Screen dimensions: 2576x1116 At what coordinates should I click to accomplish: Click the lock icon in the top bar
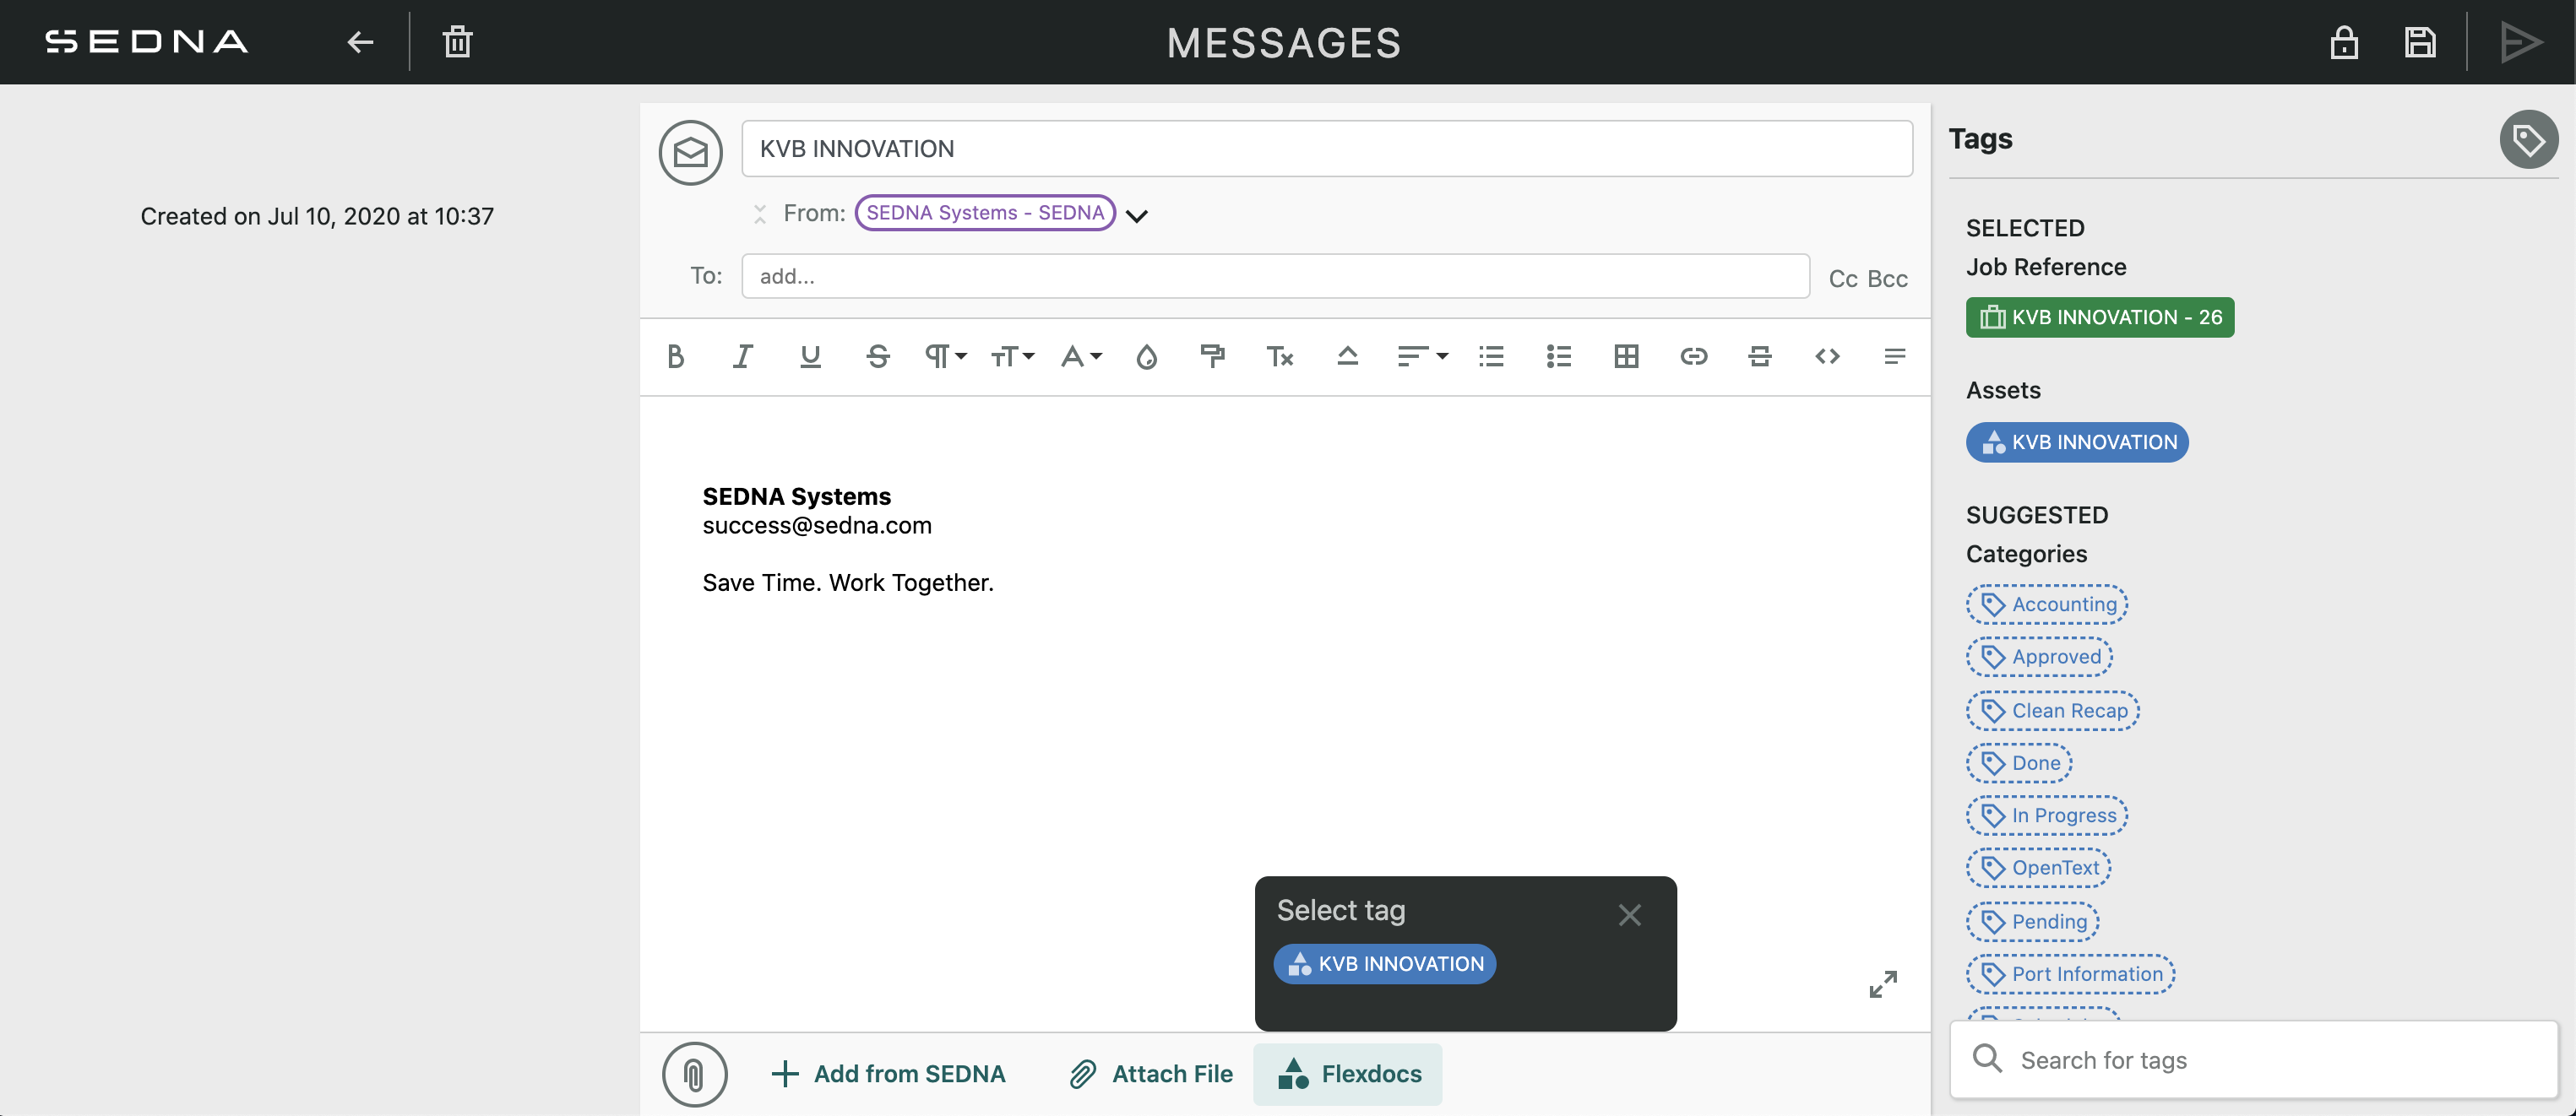coord(2344,42)
